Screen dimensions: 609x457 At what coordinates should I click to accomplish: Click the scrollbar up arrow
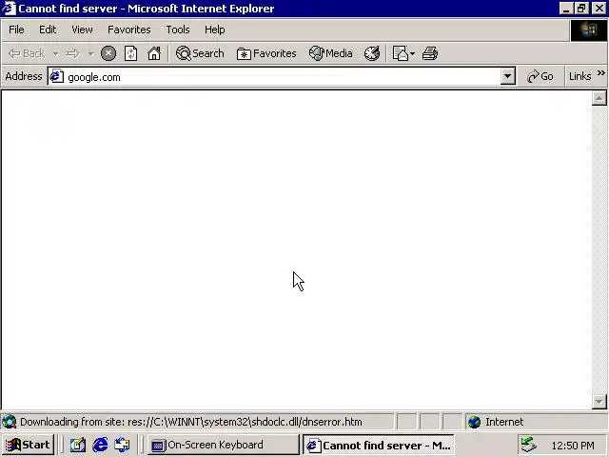[599, 98]
